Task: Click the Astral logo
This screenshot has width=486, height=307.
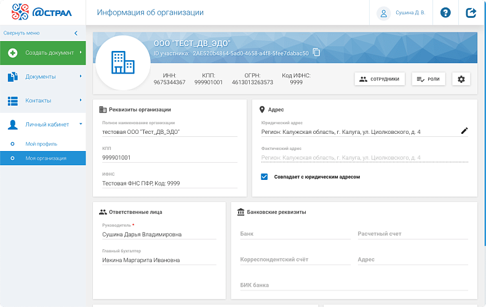Action: pos(42,12)
